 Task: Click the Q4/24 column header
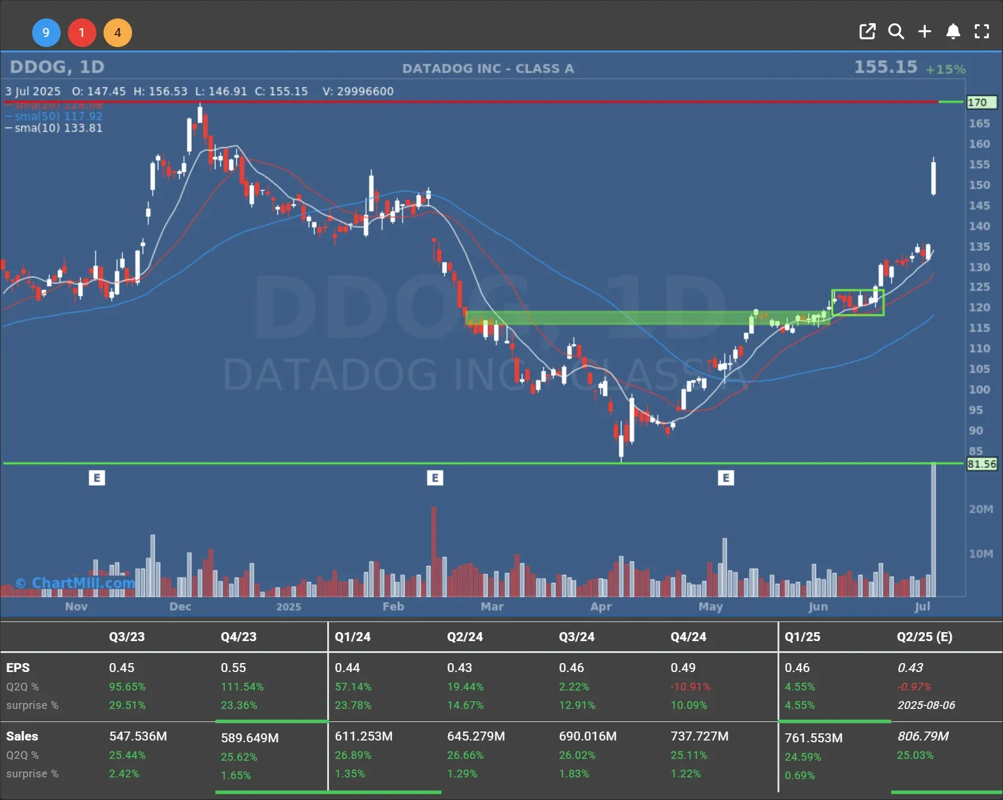pos(688,636)
